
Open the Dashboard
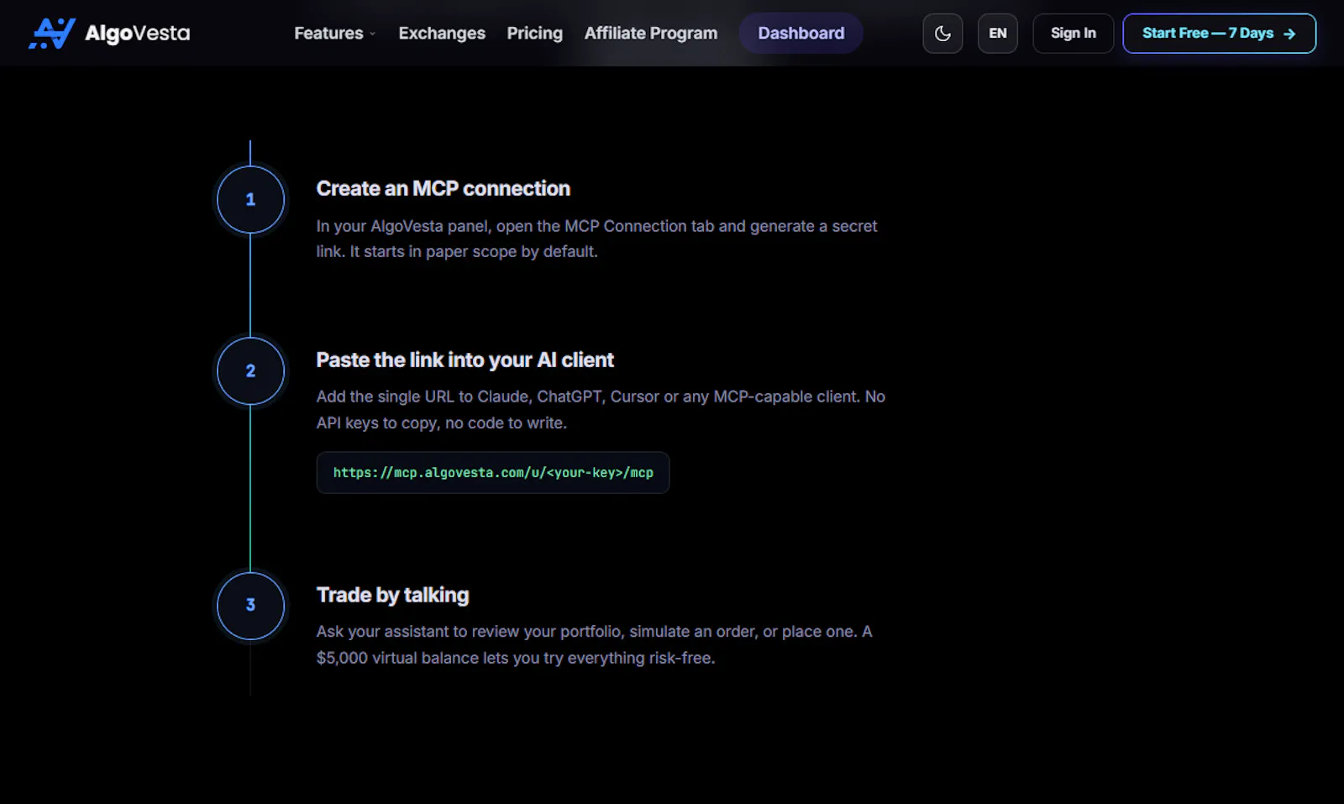[x=801, y=34]
